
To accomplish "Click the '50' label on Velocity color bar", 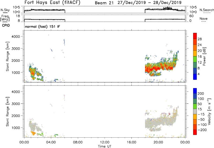I will pyautogui.click(x=200, y=104).
